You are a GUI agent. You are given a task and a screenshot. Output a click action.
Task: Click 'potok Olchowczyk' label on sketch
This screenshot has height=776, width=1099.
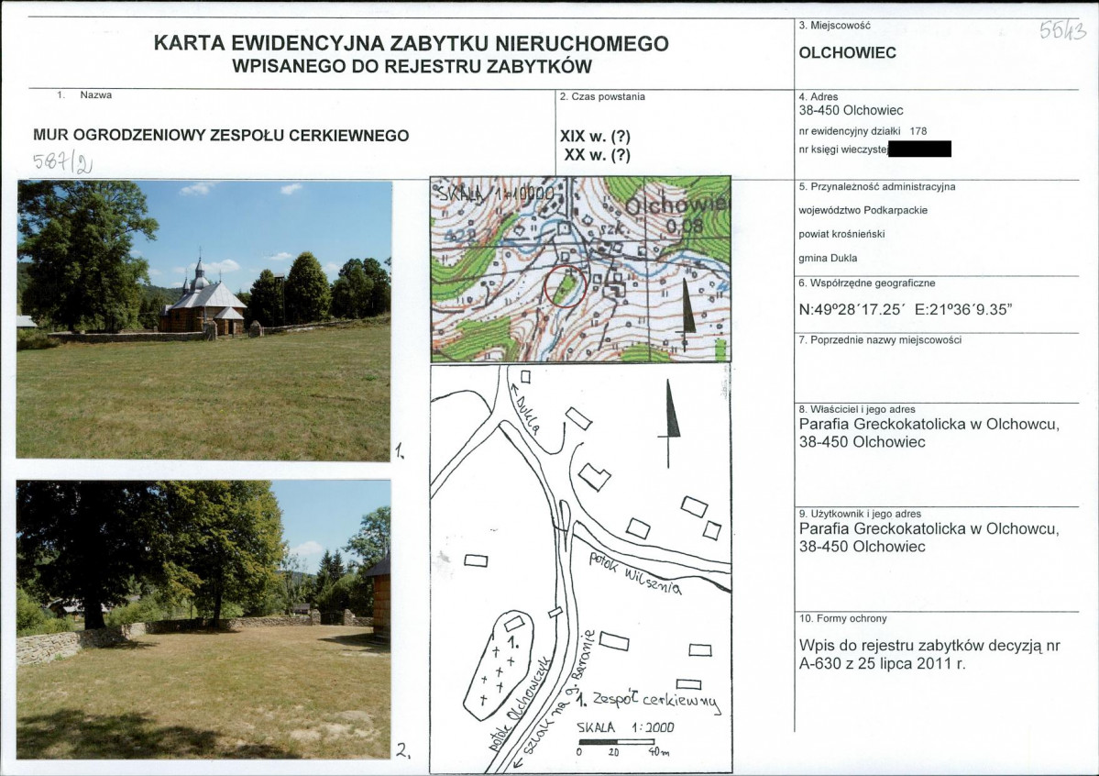[520, 704]
